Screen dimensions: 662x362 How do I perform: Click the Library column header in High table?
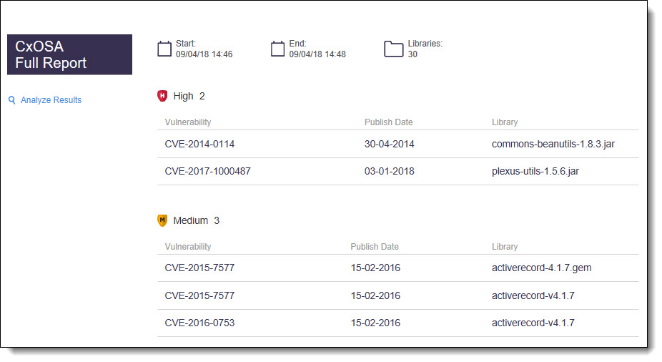point(505,122)
